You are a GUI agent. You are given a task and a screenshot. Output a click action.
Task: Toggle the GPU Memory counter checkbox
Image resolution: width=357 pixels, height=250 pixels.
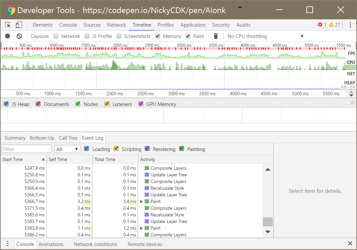[141, 104]
